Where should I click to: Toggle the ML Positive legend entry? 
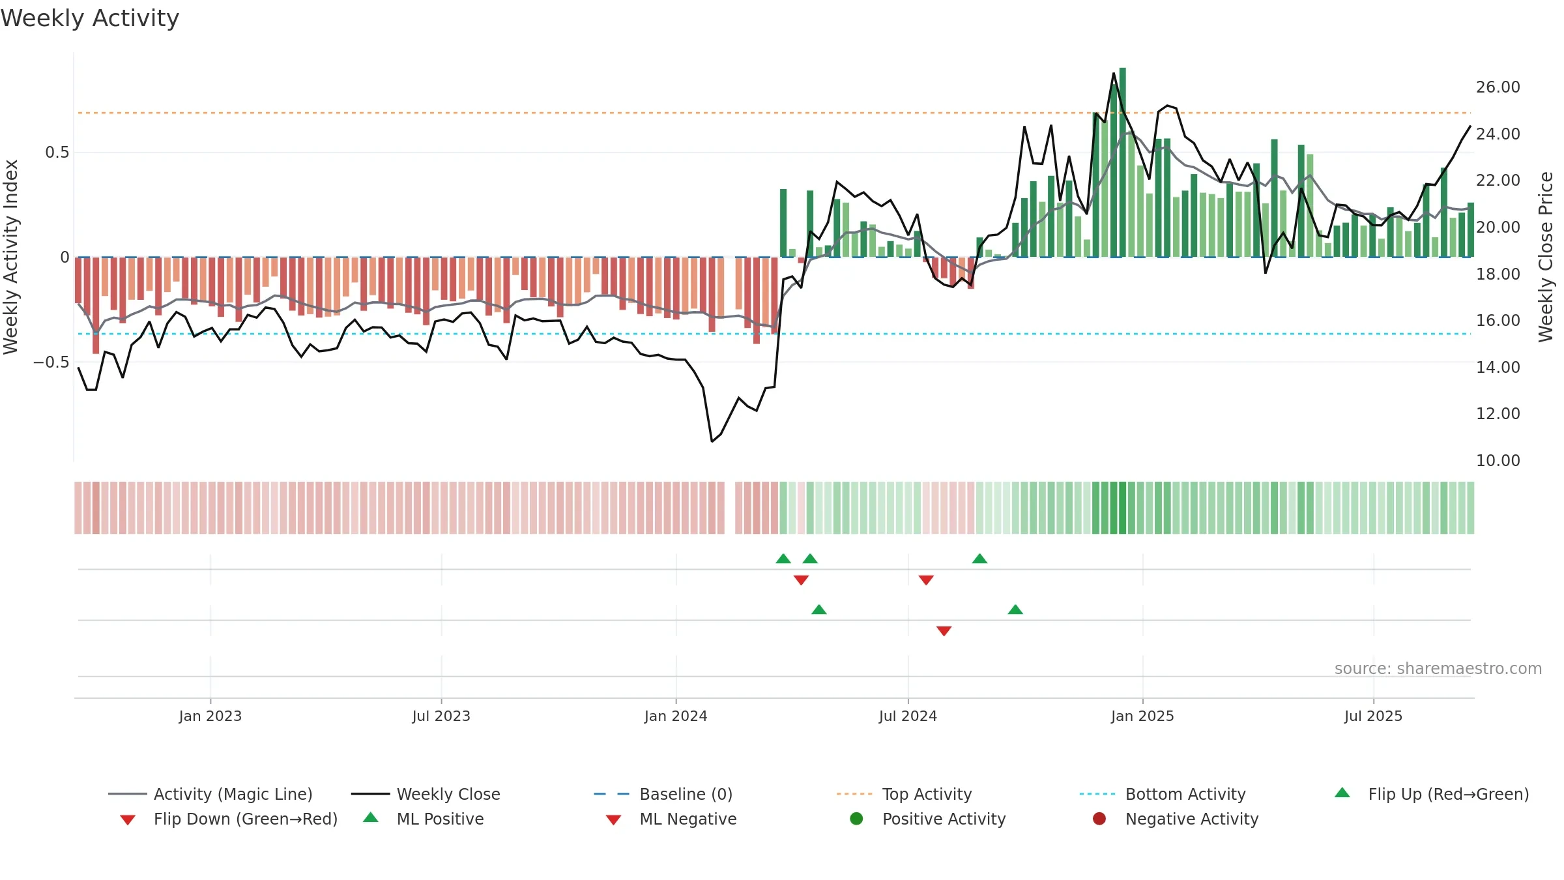[424, 819]
